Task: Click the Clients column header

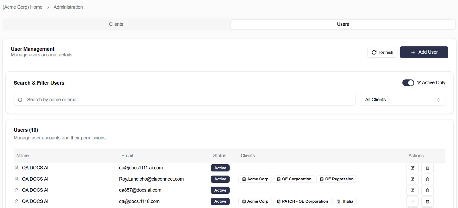Action: click(x=248, y=156)
